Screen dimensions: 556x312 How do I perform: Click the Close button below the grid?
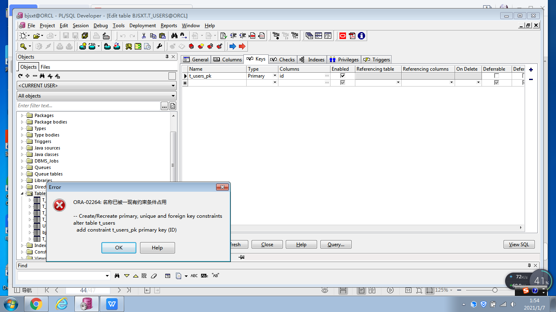pyautogui.click(x=267, y=244)
